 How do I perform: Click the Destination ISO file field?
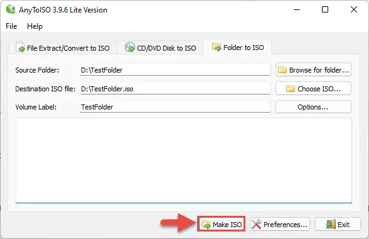click(x=175, y=89)
